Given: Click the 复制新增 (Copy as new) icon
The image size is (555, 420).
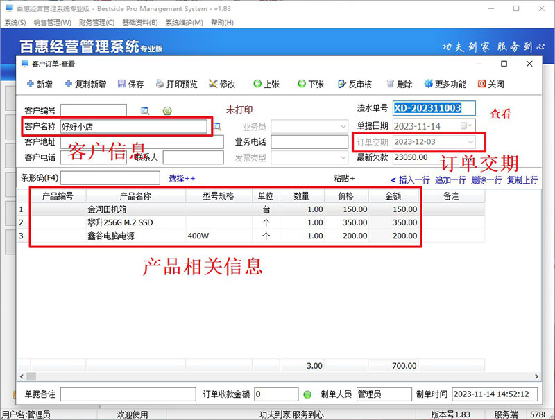Looking at the screenshot, I should [69, 84].
